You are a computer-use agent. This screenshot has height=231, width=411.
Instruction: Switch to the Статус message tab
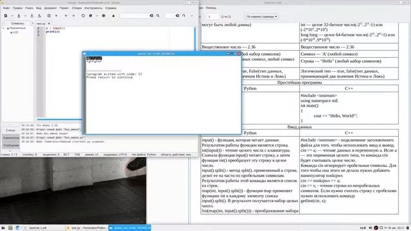[10, 130]
